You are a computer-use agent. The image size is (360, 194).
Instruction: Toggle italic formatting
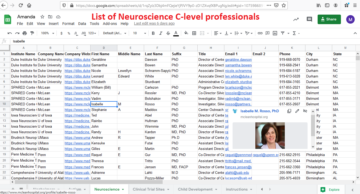pyautogui.click(x=161, y=33)
